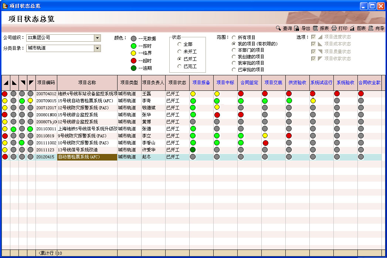Click project name 上海地铁5号线信号系统升级改
Image resolution: width=387 pixels, height=258 pixels.
87,129
